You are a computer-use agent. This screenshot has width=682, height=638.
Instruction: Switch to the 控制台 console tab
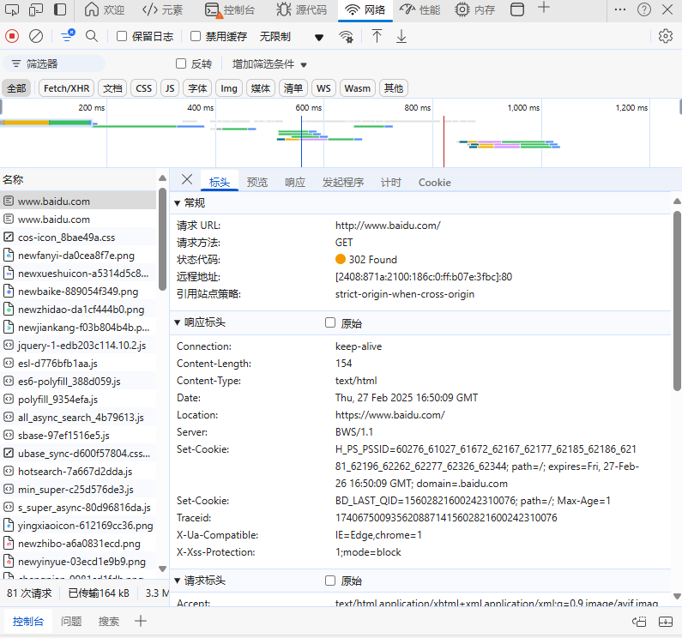tap(230, 9)
